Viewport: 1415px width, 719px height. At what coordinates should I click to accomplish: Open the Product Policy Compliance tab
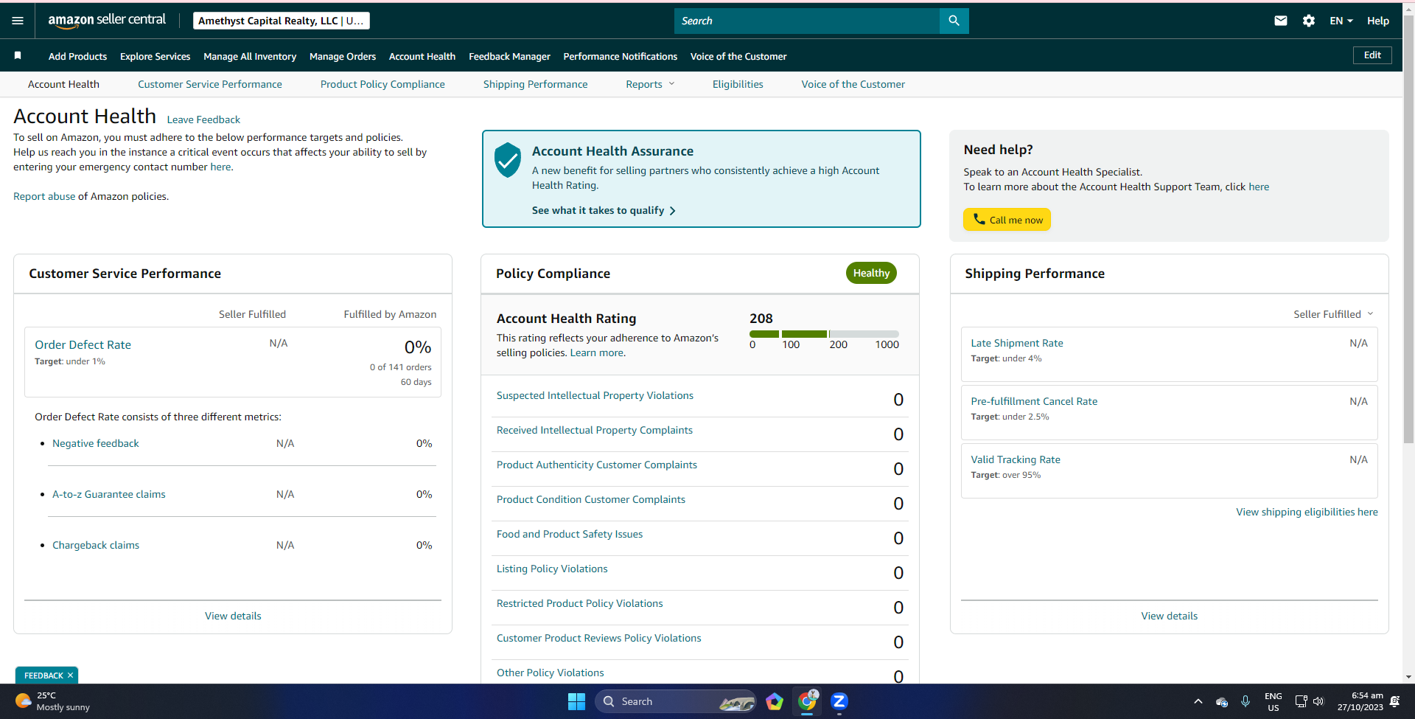coord(382,84)
